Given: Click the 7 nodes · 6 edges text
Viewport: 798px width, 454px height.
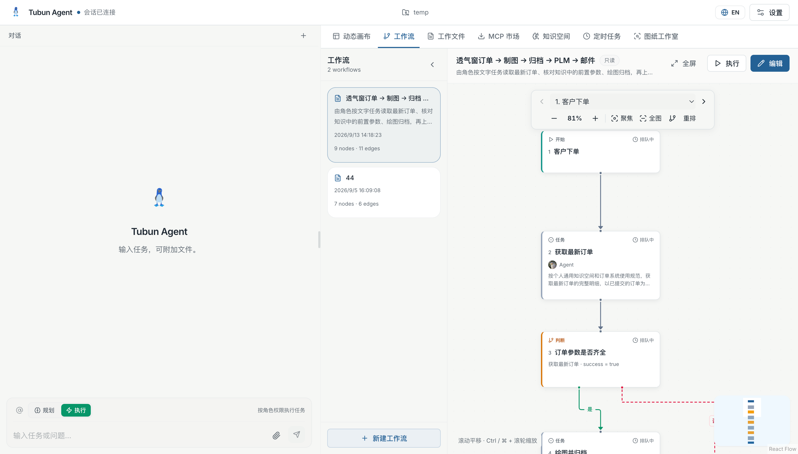Looking at the screenshot, I should tap(357, 204).
